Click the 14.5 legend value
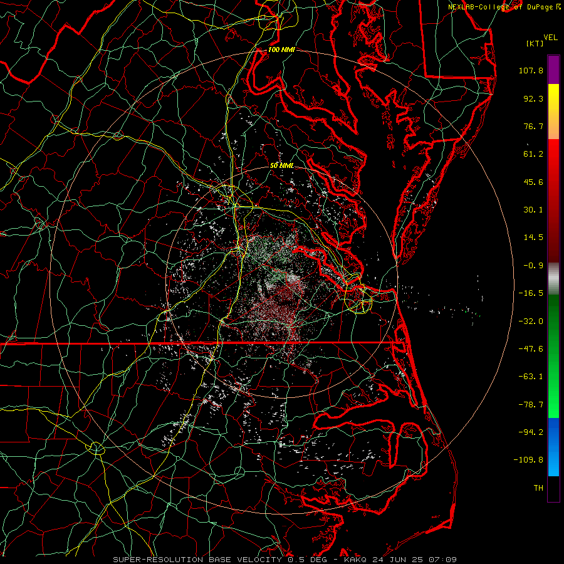Image resolution: width=564 pixels, height=564 pixels. (x=533, y=238)
